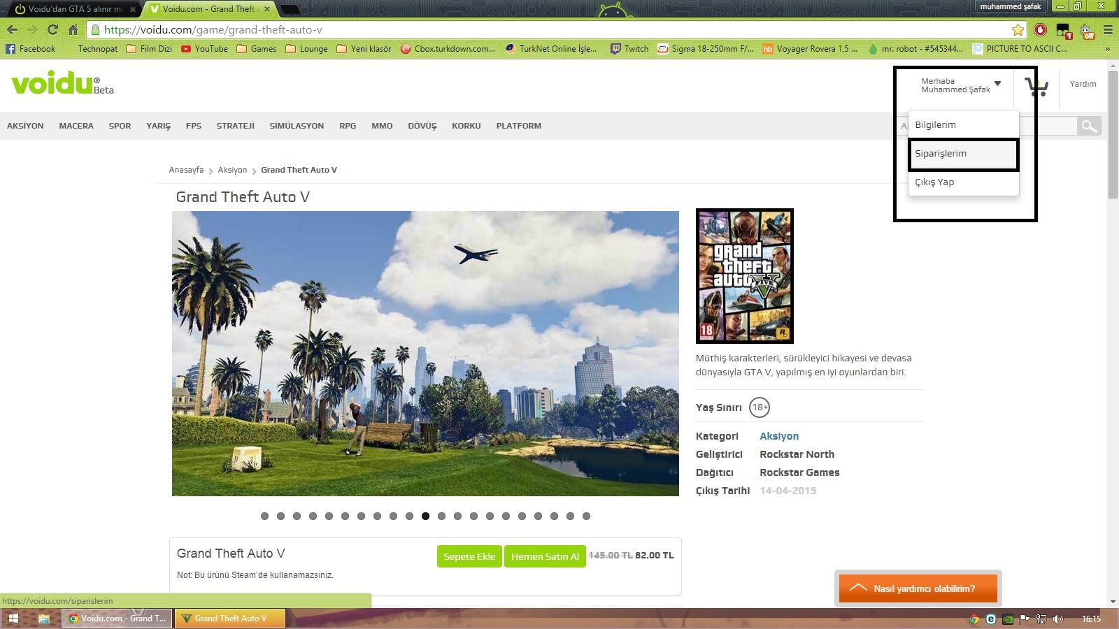Open the black extension icon with badge 1
This screenshot has width=1119, height=629.
(1064, 31)
